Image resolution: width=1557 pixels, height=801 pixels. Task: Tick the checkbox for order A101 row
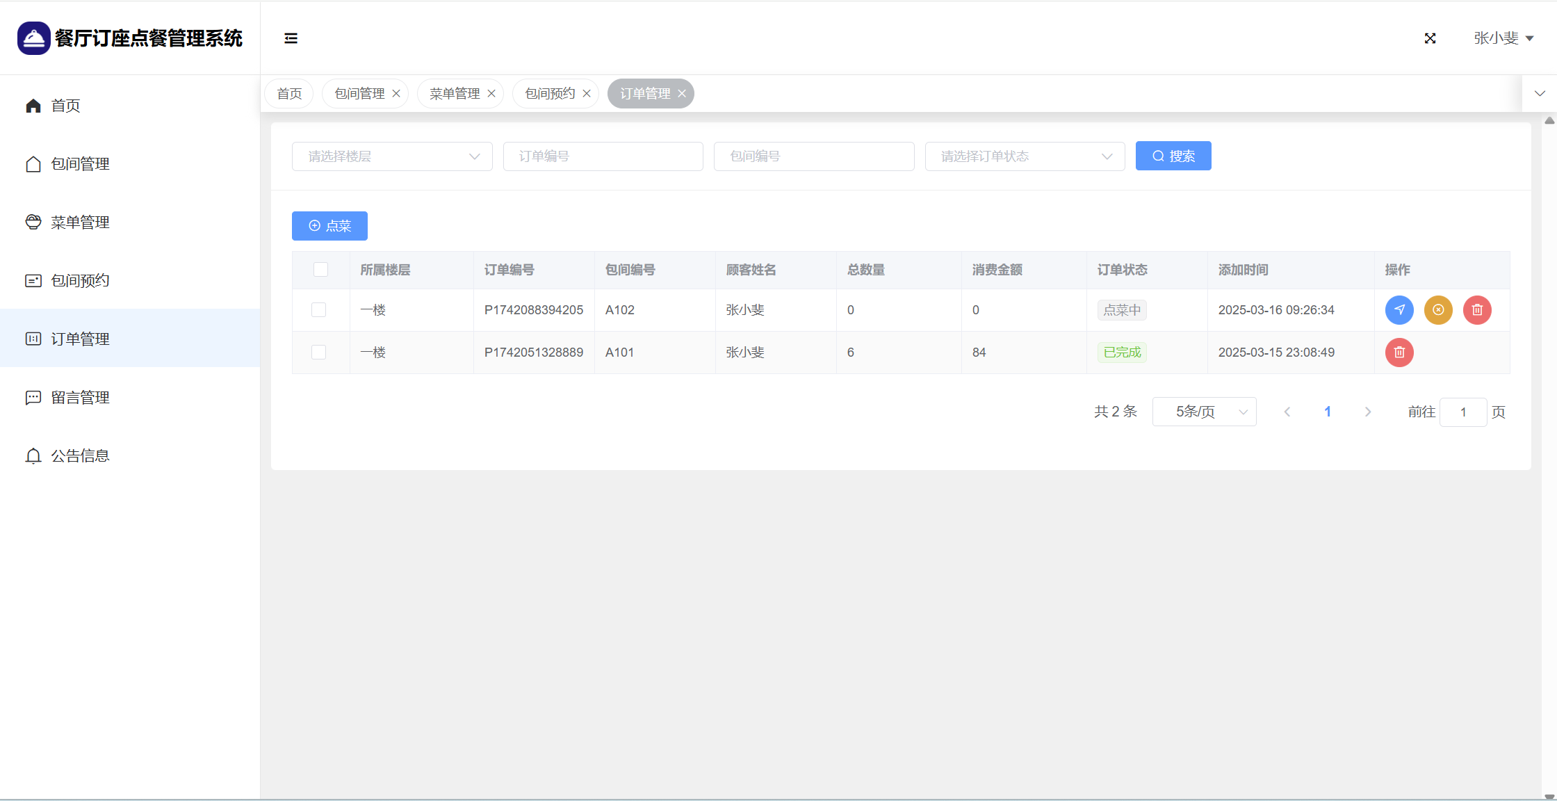point(319,353)
